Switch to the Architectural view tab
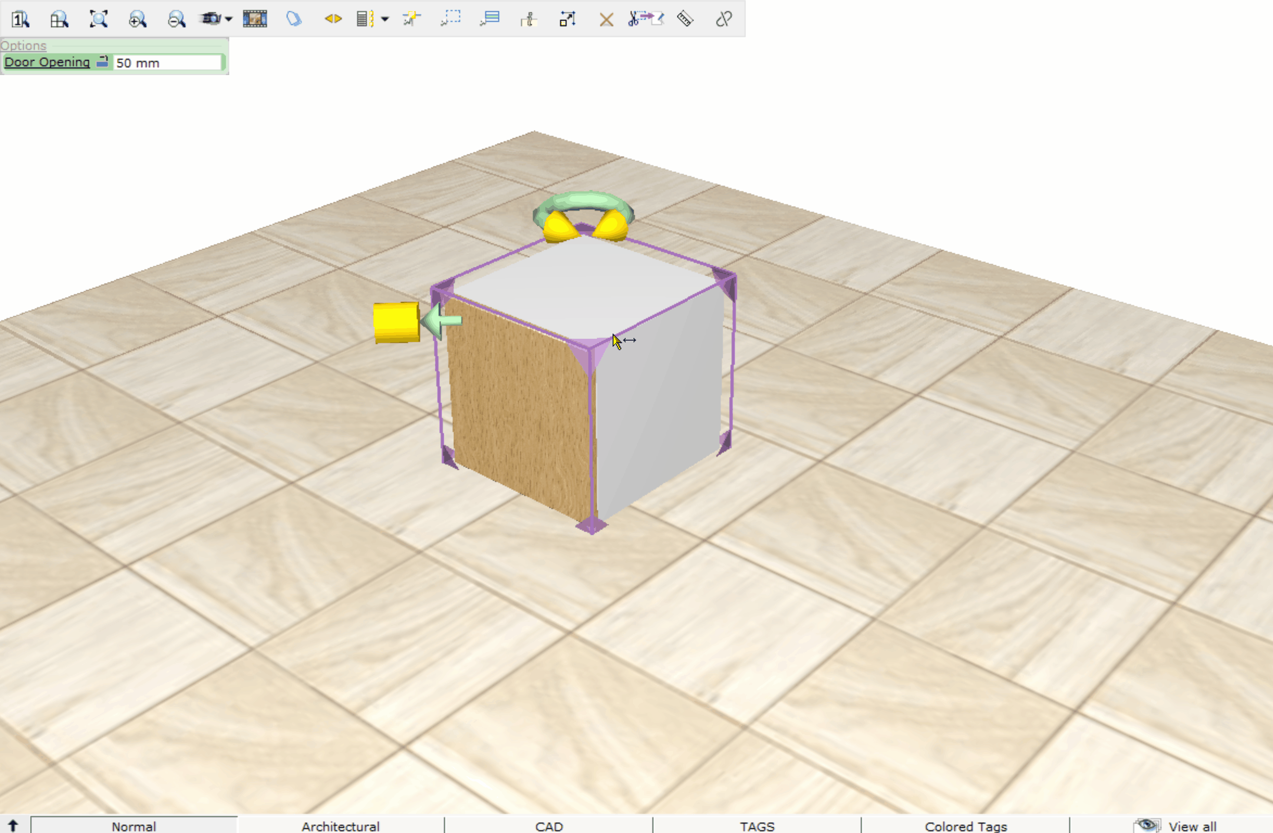The width and height of the screenshot is (1273, 833). click(341, 826)
